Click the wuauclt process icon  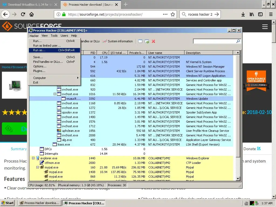pyautogui.click(x=63, y=99)
